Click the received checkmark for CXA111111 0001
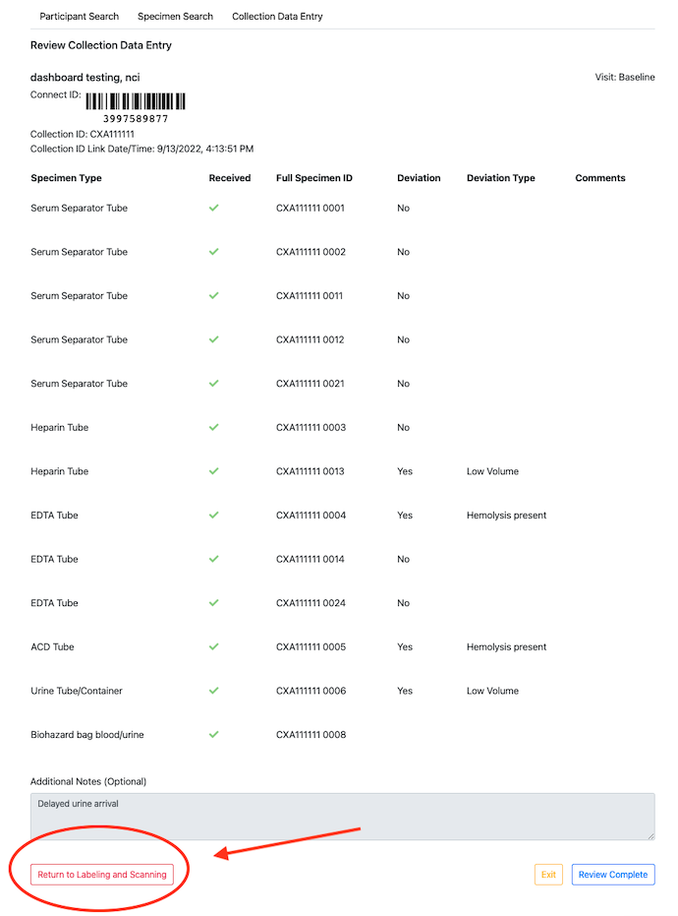 pos(213,209)
